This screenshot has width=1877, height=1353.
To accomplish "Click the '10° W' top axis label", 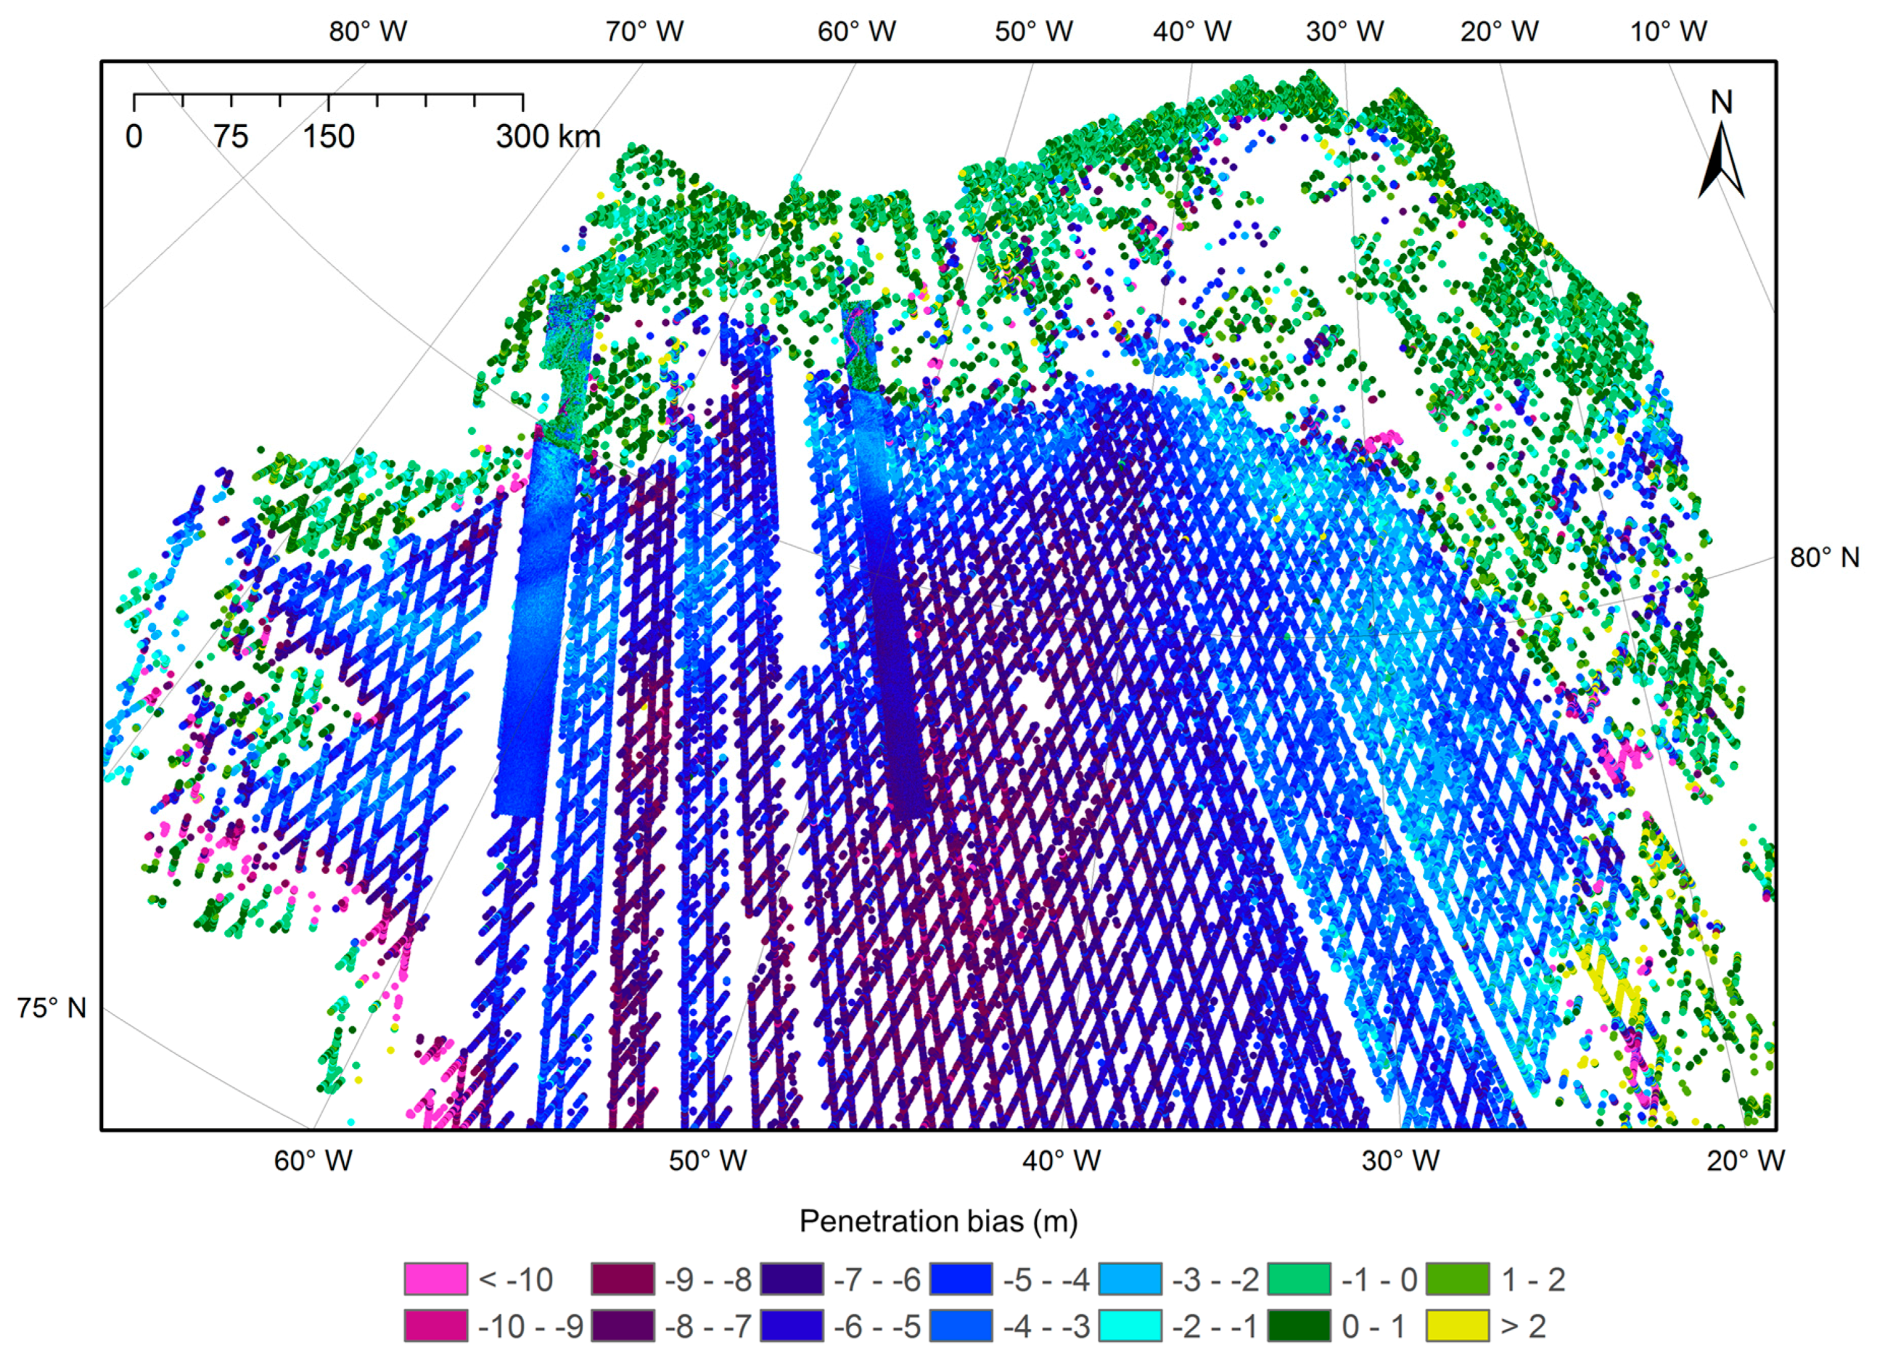I will click(x=1669, y=31).
